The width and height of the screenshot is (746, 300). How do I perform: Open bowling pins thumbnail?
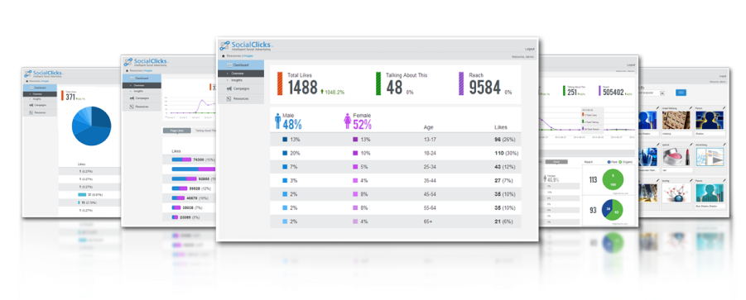[676, 193]
